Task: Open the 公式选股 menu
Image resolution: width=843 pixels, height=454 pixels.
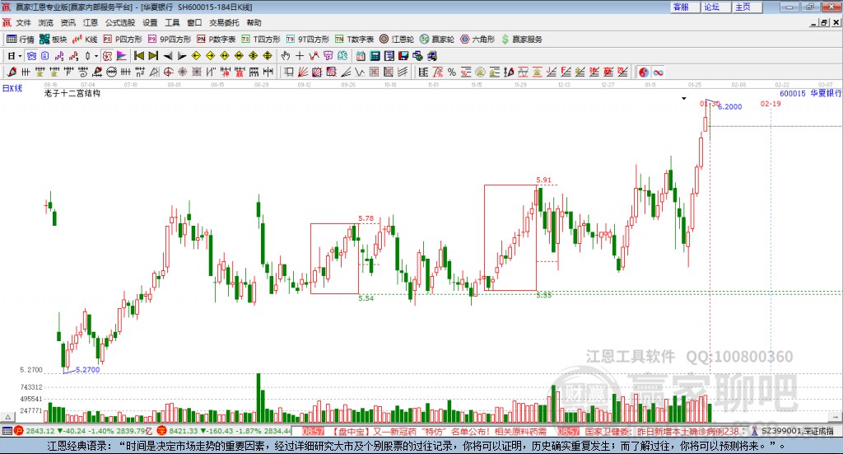Action: coord(120,22)
